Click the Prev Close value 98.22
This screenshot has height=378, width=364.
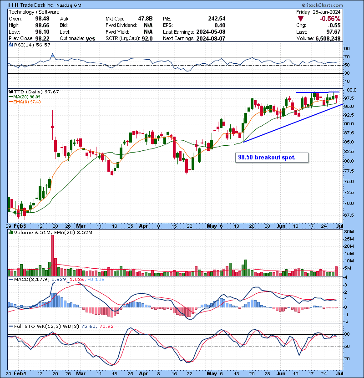[42, 39]
